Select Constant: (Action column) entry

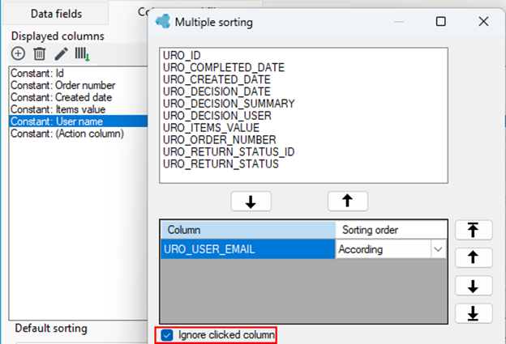pyautogui.click(x=67, y=134)
